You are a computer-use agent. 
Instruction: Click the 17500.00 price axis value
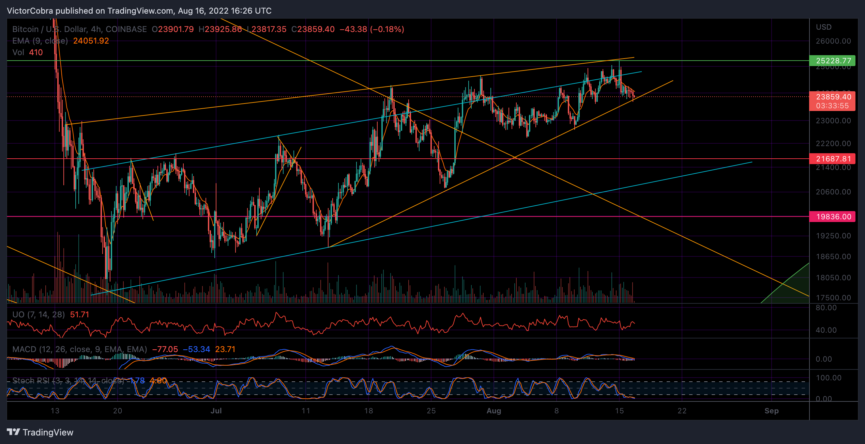pos(833,298)
